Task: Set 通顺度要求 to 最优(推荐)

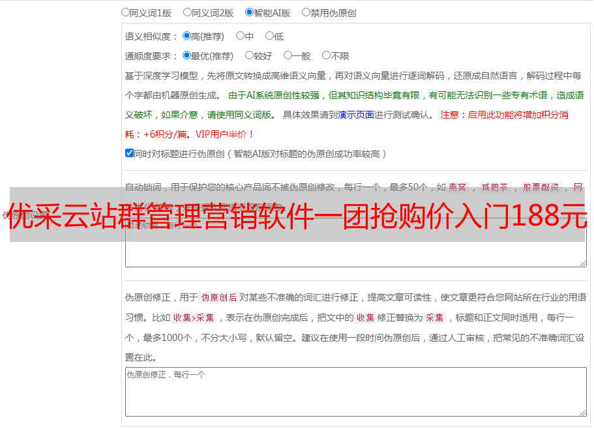Action: point(186,55)
